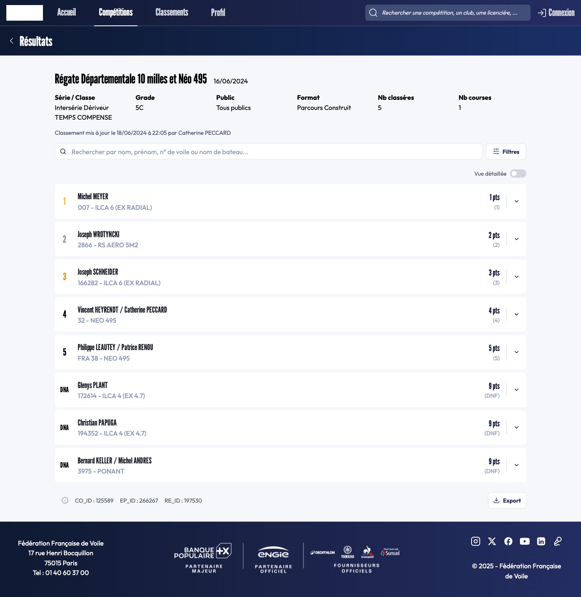This screenshot has width=581, height=597.
Task: Open the YouTube footer icon
Action: pyautogui.click(x=525, y=541)
